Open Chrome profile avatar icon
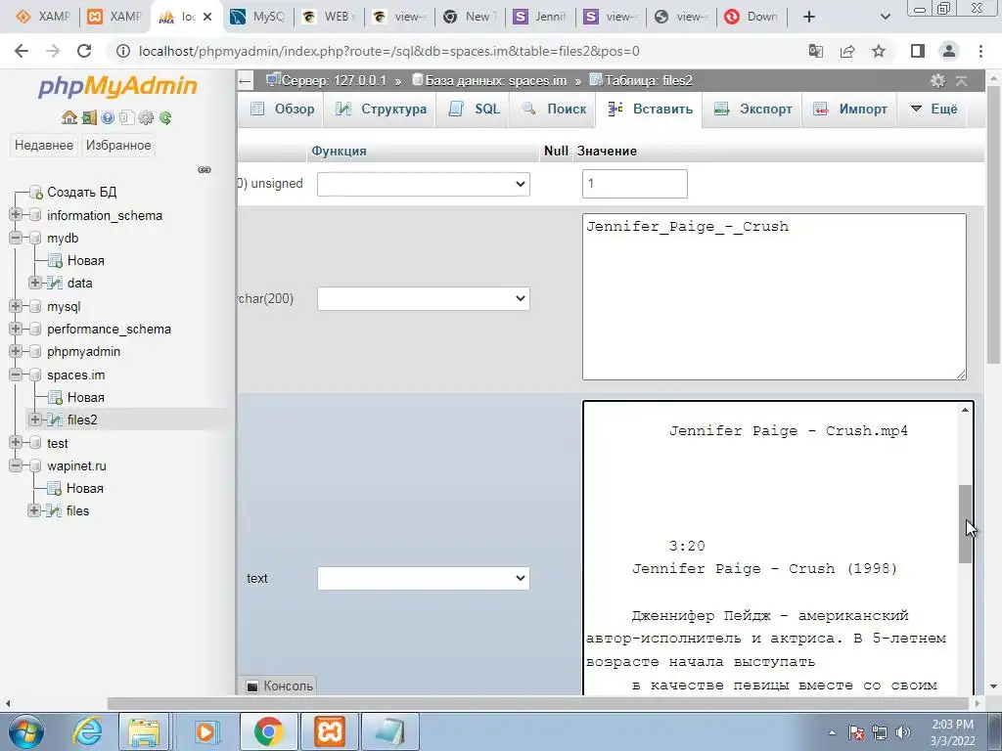1002x751 pixels. pos(949,51)
